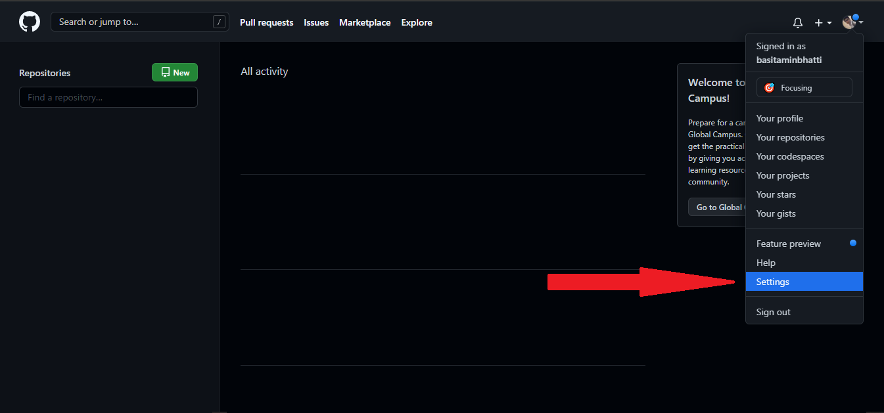Click your profile avatar picture

[849, 22]
